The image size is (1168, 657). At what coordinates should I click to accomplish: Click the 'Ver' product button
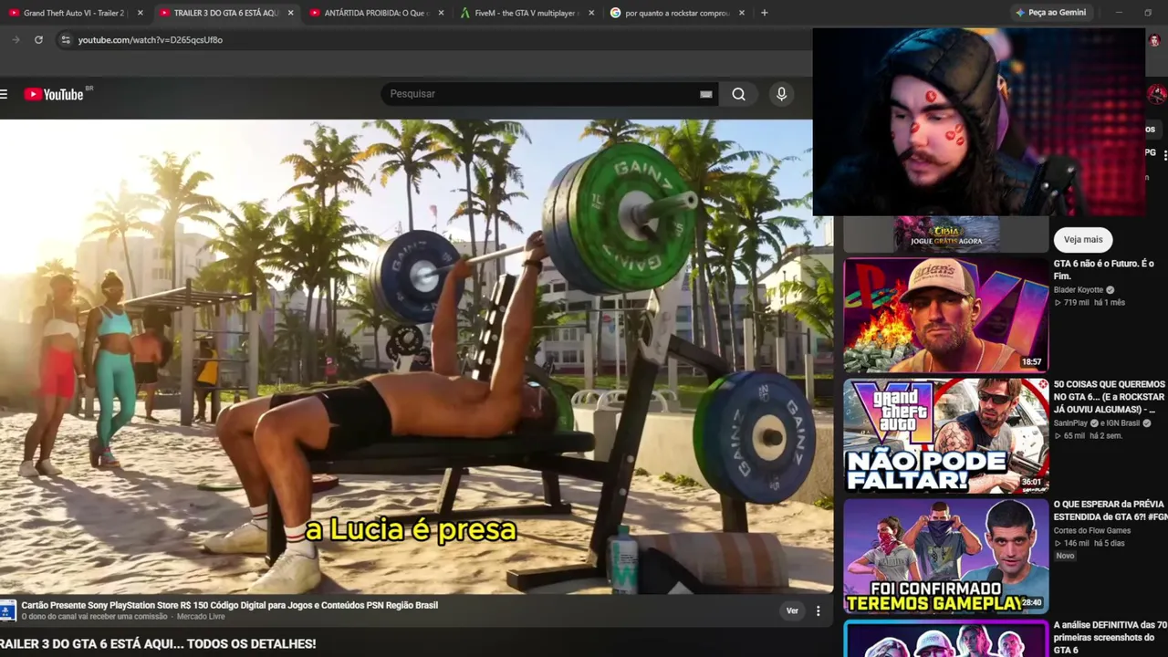pyautogui.click(x=792, y=610)
